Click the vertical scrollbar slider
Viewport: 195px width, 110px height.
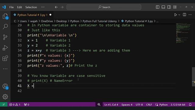tap(193, 77)
